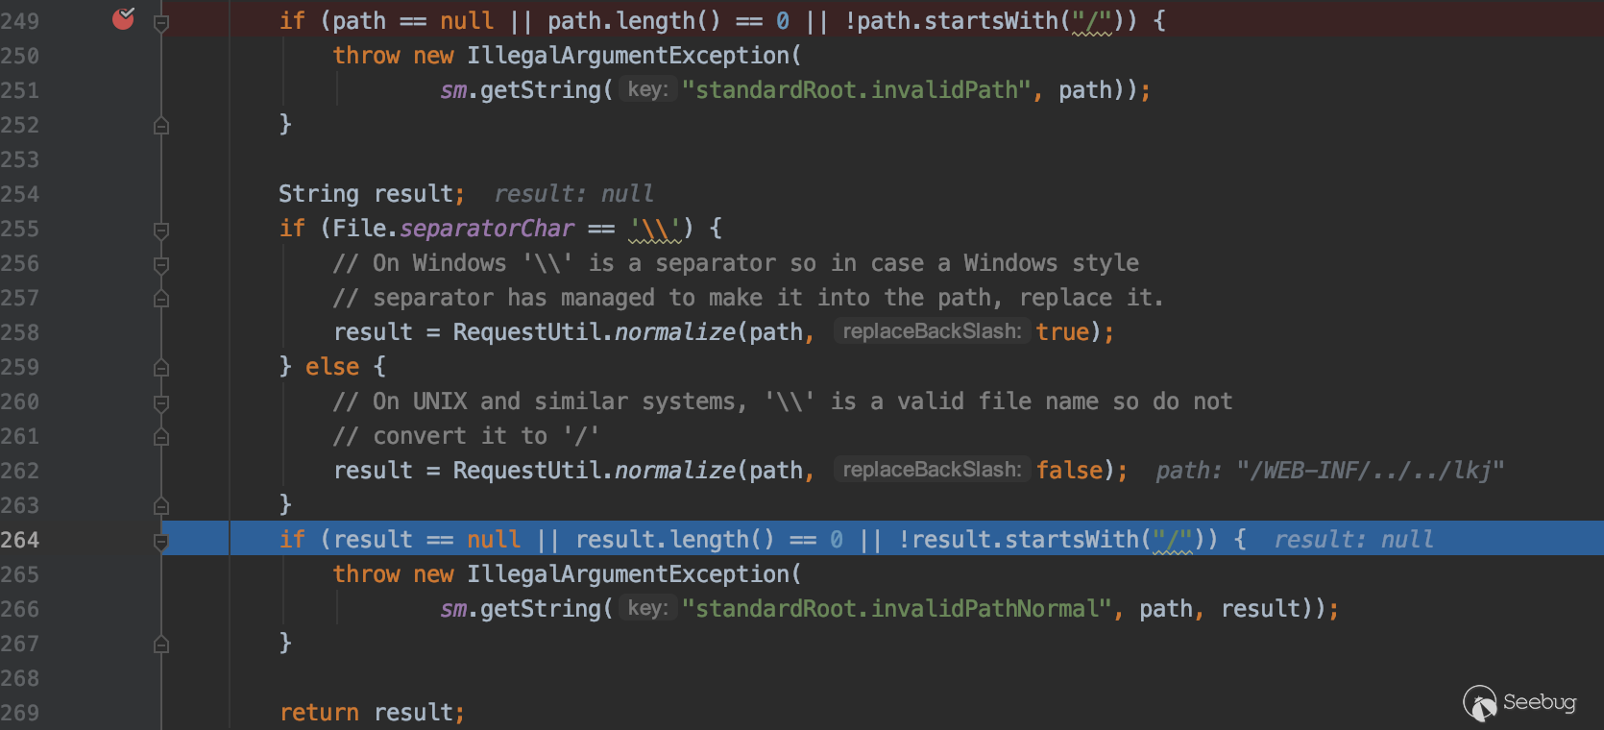The image size is (1604, 730).
Task: Click IllegalArgumentException on line 265
Action: click(x=628, y=574)
